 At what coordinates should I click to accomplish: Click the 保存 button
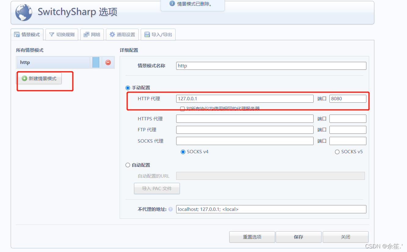pyautogui.click(x=299, y=237)
